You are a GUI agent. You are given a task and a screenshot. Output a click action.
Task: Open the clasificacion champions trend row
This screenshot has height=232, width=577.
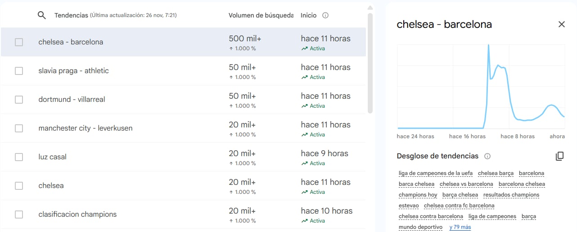pos(77,214)
